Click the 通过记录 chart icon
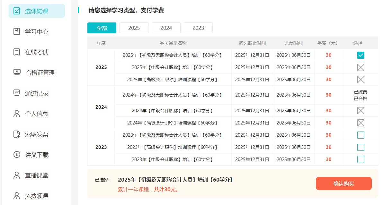The height and width of the screenshot is (205, 383). click(x=17, y=93)
